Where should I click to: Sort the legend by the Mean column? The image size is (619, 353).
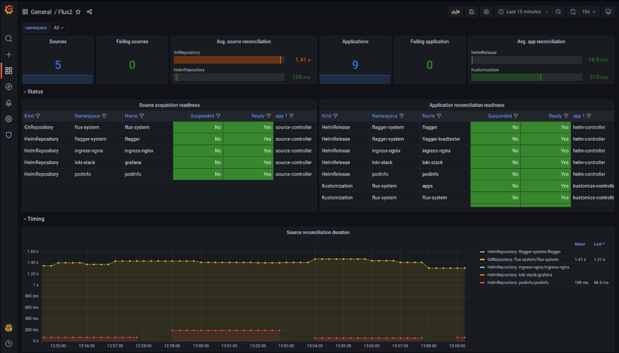click(x=580, y=244)
